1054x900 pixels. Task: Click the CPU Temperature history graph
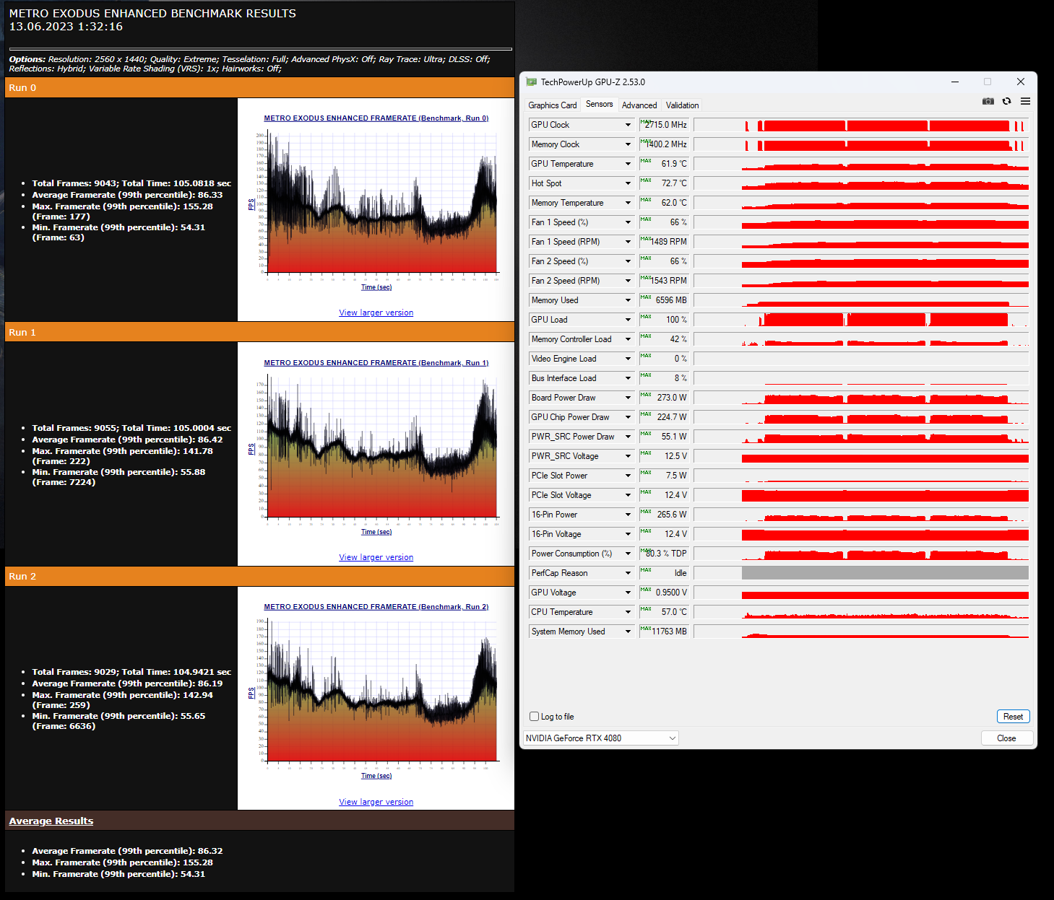[861, 612]
